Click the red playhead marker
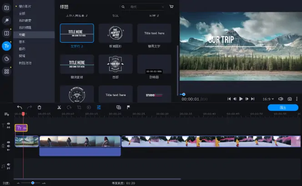302x186 pixels. (23, 114)
